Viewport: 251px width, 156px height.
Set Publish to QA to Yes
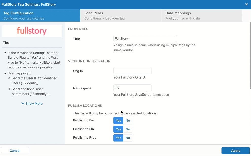(x=118, y=129)
